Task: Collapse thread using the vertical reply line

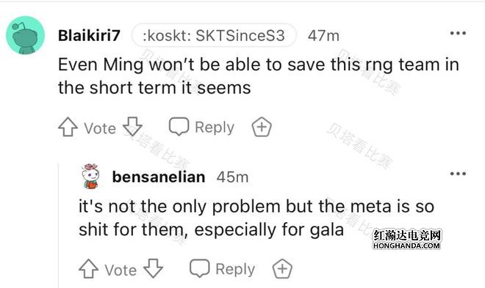Action: tap(59, 226)
